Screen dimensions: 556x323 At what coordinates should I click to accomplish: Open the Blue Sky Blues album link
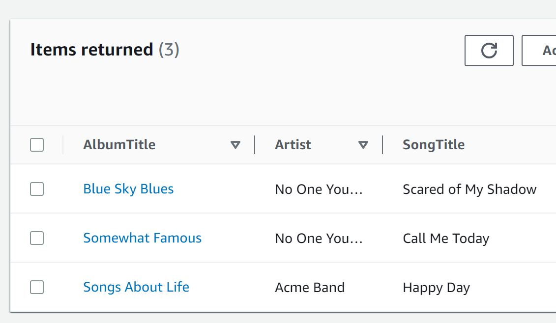pyautogui.click(x=128, y=189)
